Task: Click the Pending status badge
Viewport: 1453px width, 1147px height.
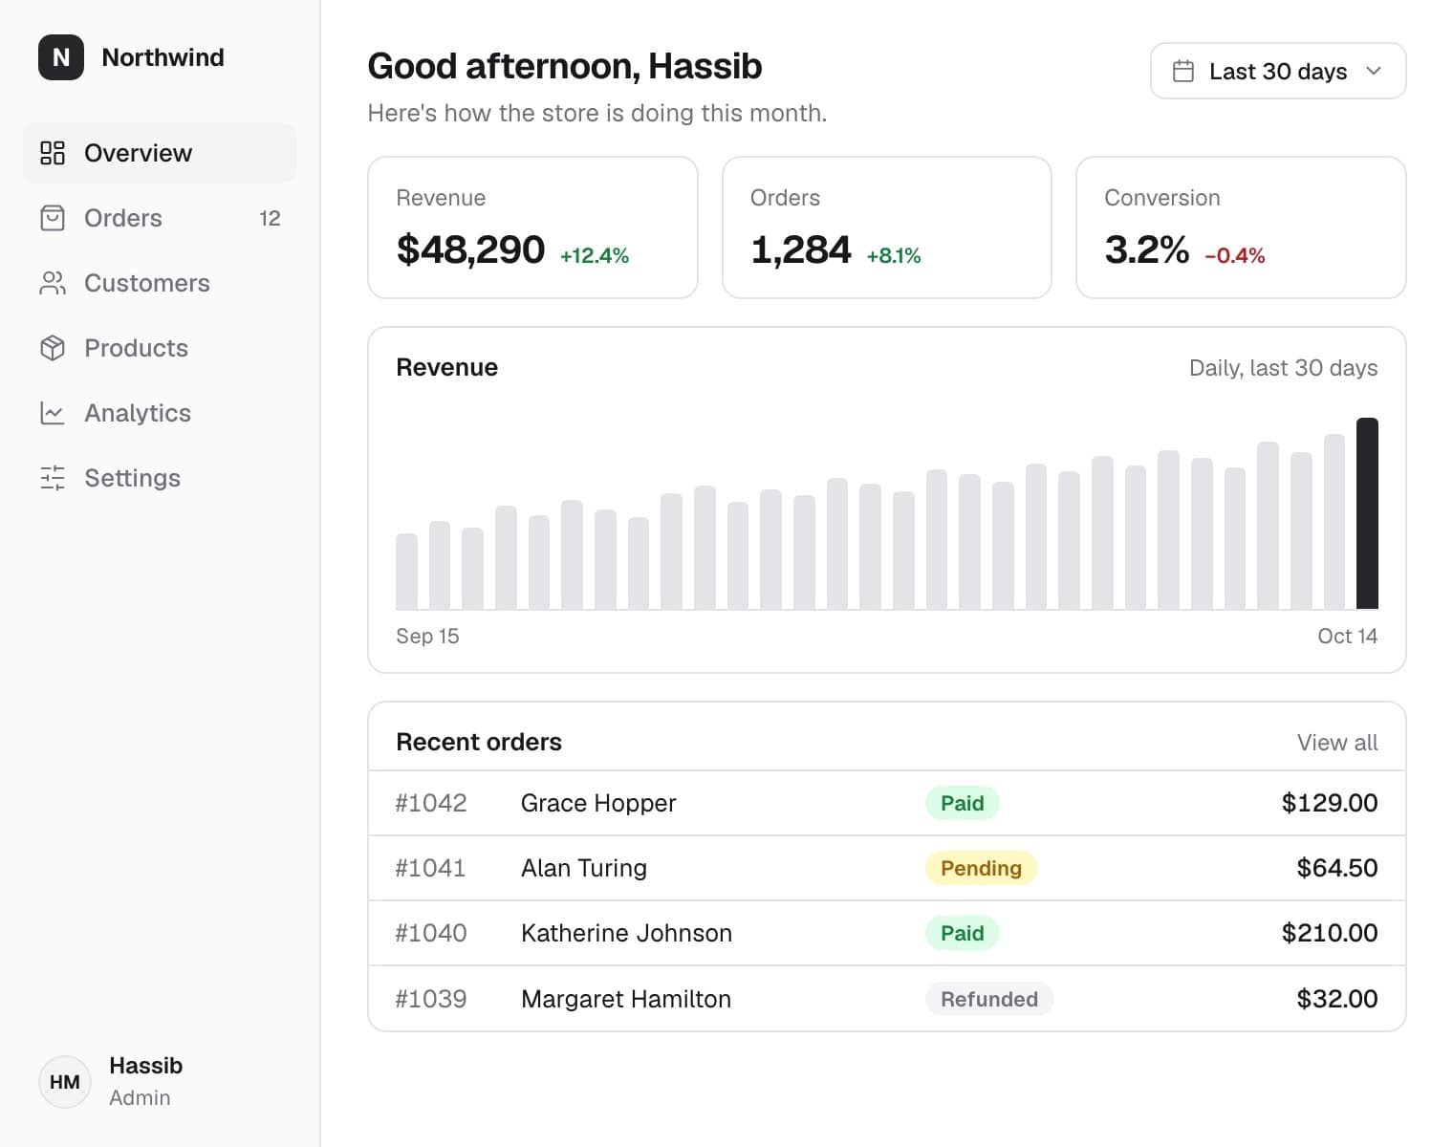Action: [x=981, y=868]
